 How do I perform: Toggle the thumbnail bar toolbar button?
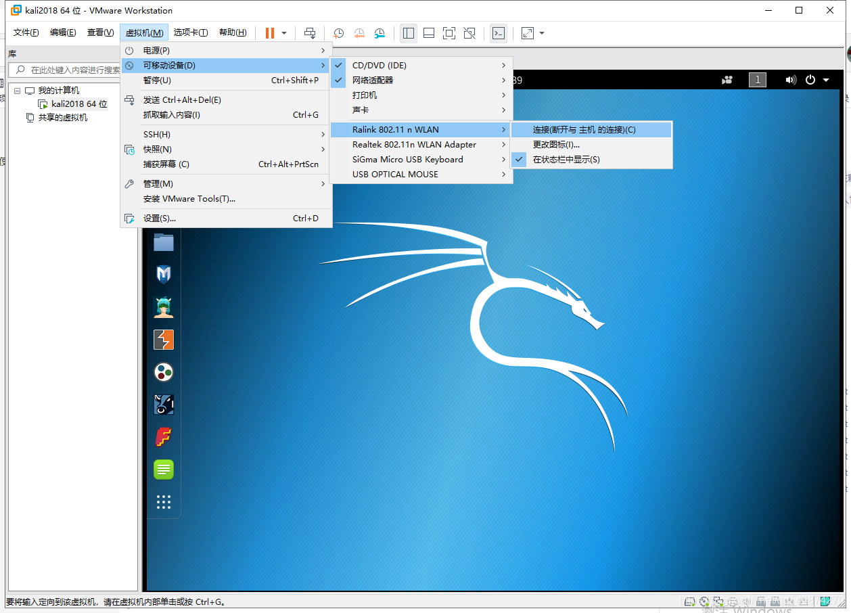pyautogui.click(x=428, y=33)
